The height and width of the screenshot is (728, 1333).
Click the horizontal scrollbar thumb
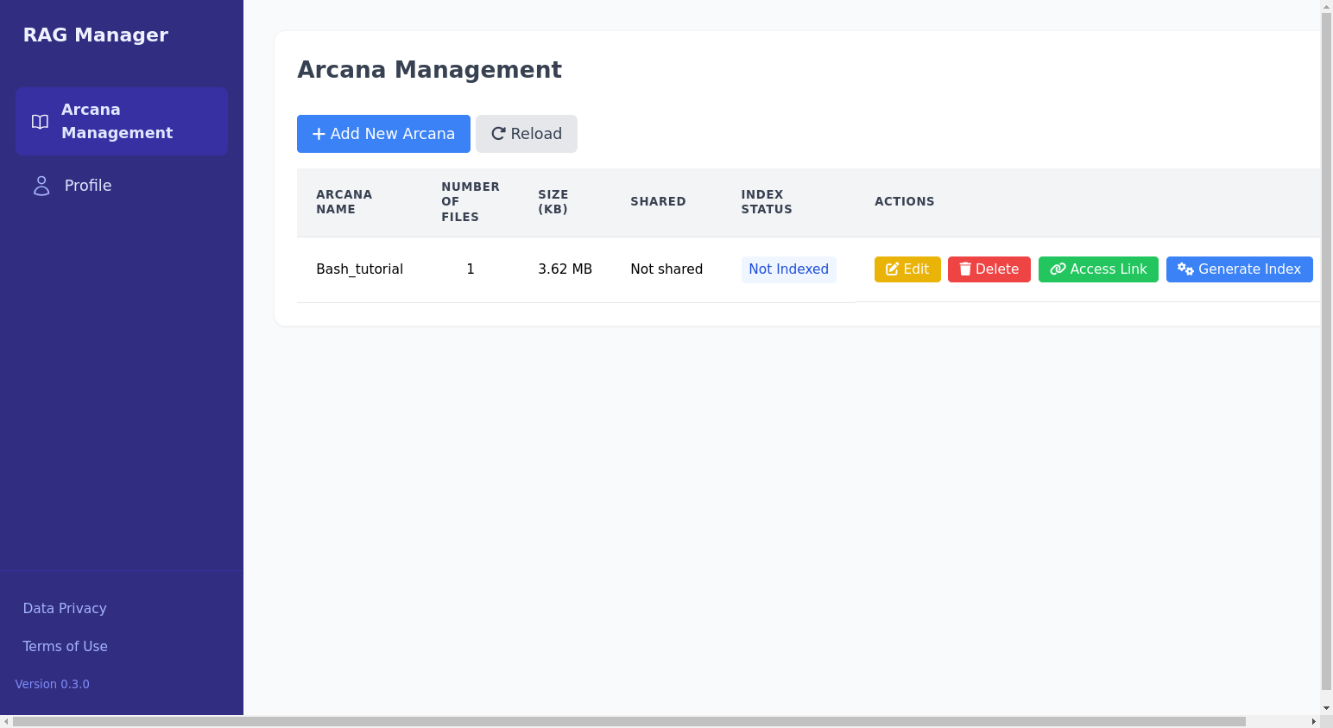629,721
